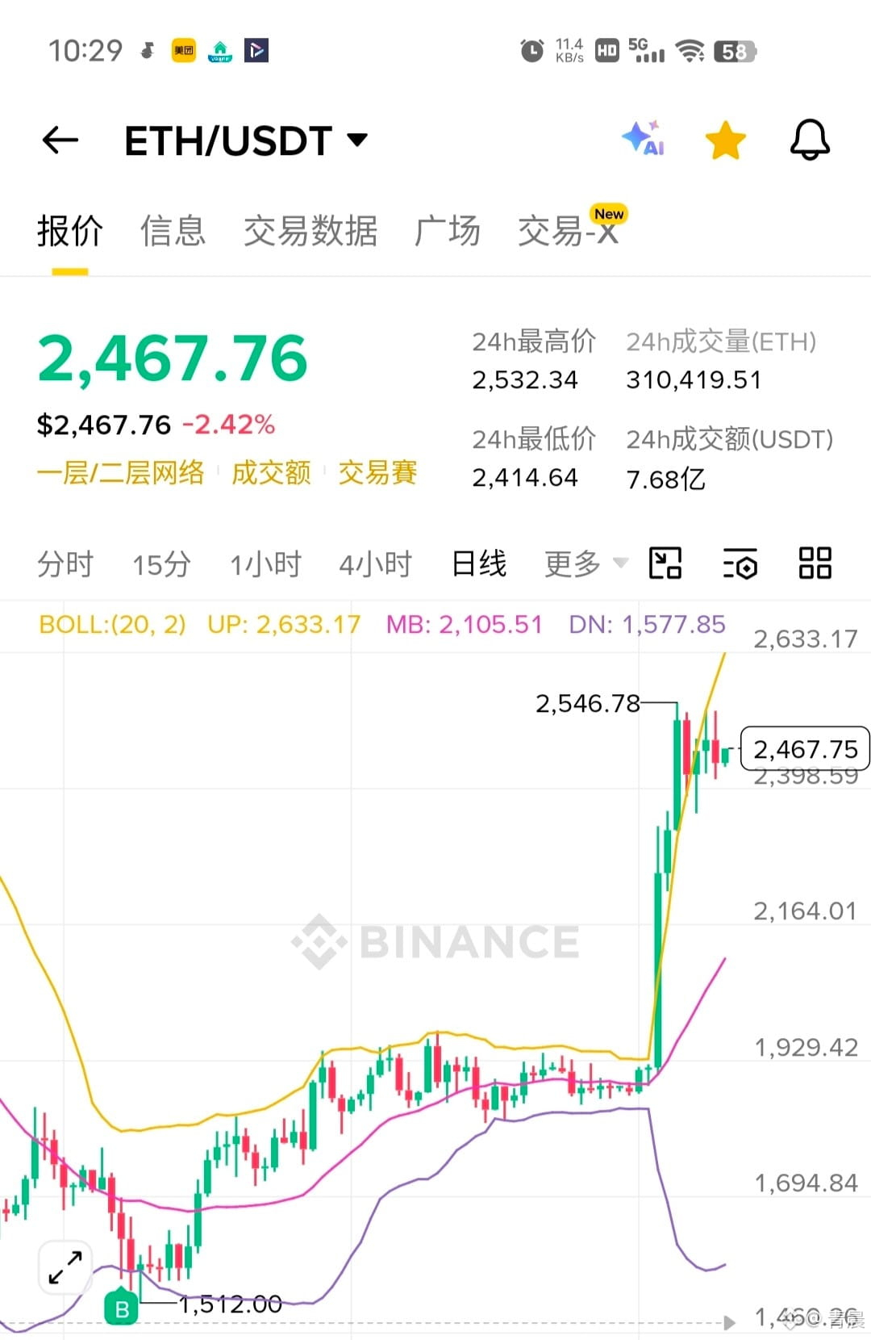Viewport: 871px width, 1340px height.
Task: Tap the -2.42% change percentage
Action: pos(229,425)
